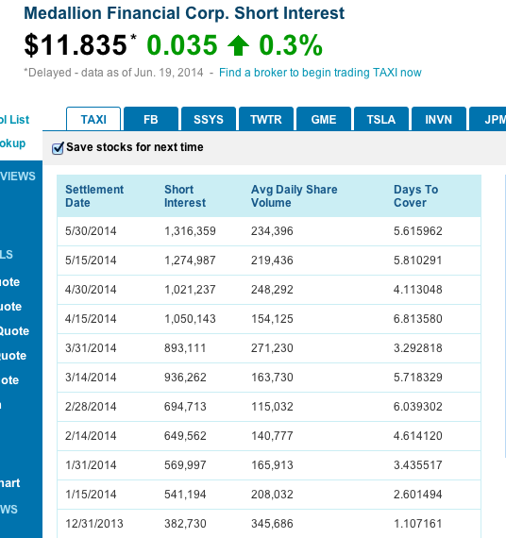The image size is (506, 538).
Task: Click short interest value 936,262
Action: coord(185,378)
